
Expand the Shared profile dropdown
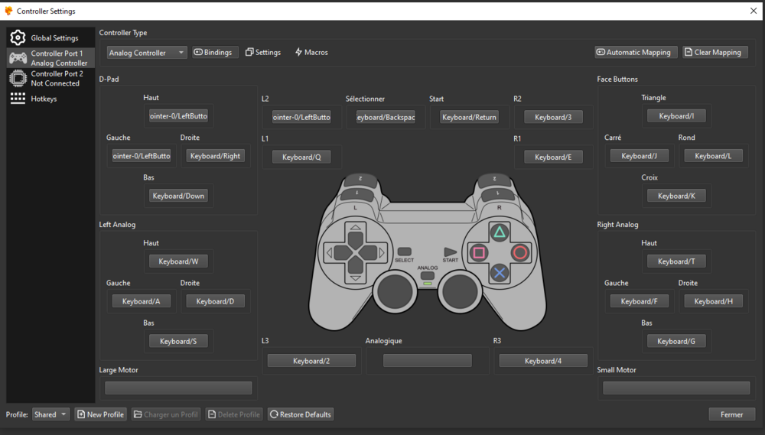click(51, 414)
